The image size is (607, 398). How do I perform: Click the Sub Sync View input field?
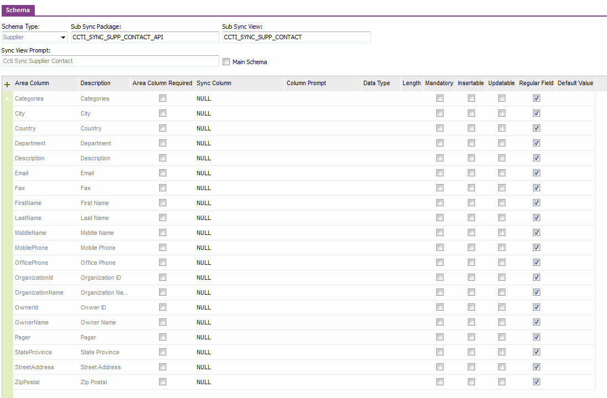[297, 37]
